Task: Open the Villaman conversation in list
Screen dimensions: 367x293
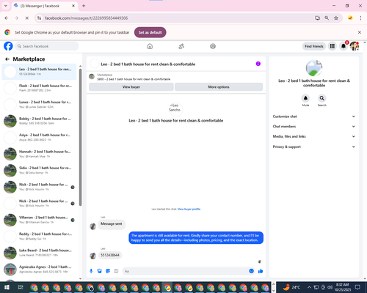Action: 39,220
